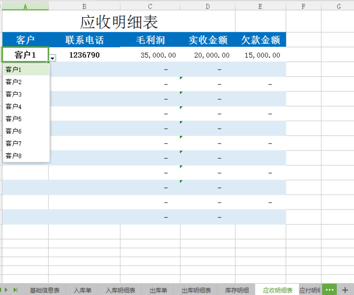Choose 客户3 from the dropdown list

point(26,94)
